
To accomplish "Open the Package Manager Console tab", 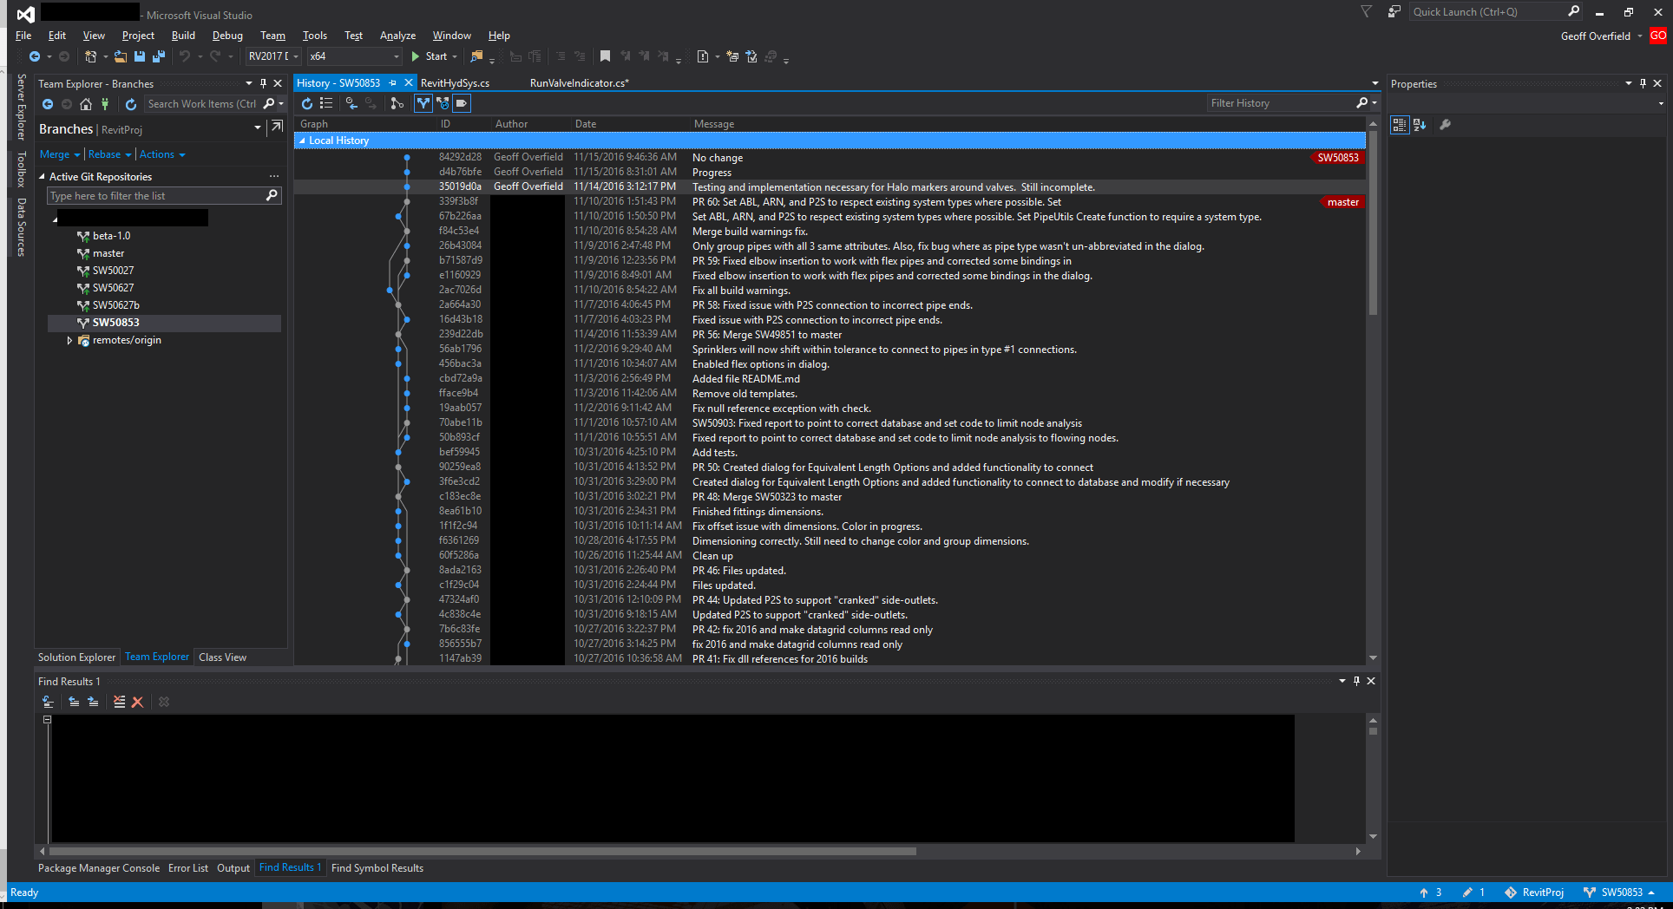I will click(99, 868).
